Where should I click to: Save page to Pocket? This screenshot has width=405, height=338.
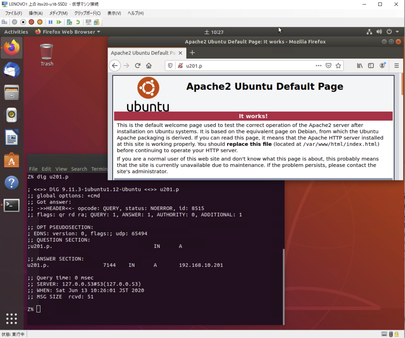(x=328, y=66)
